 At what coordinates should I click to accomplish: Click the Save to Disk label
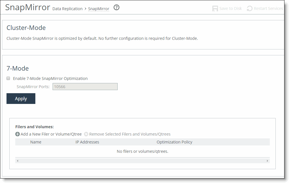230,8
